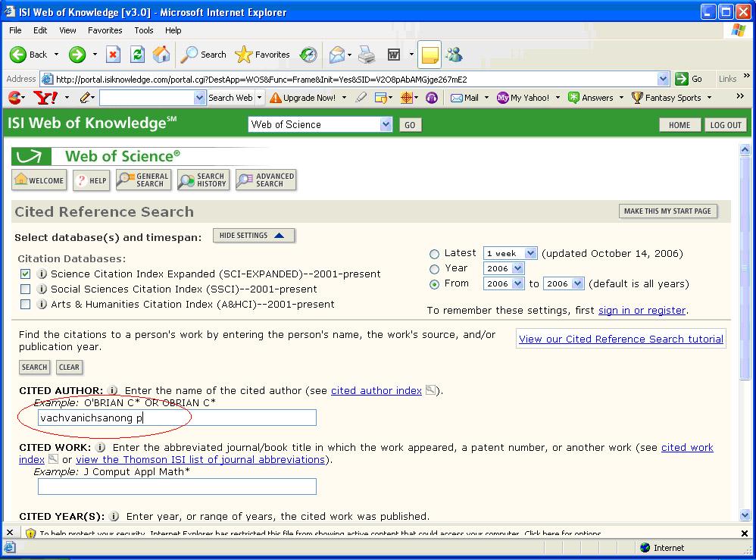Go to the browser Home page icon
Image resolution: width=756 pixels, height=560 pixels.
tap(161, 55)
